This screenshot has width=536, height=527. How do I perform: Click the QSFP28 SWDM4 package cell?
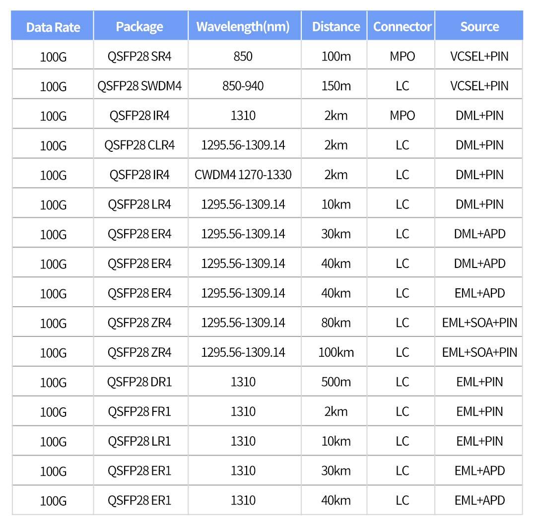point(139,86)
